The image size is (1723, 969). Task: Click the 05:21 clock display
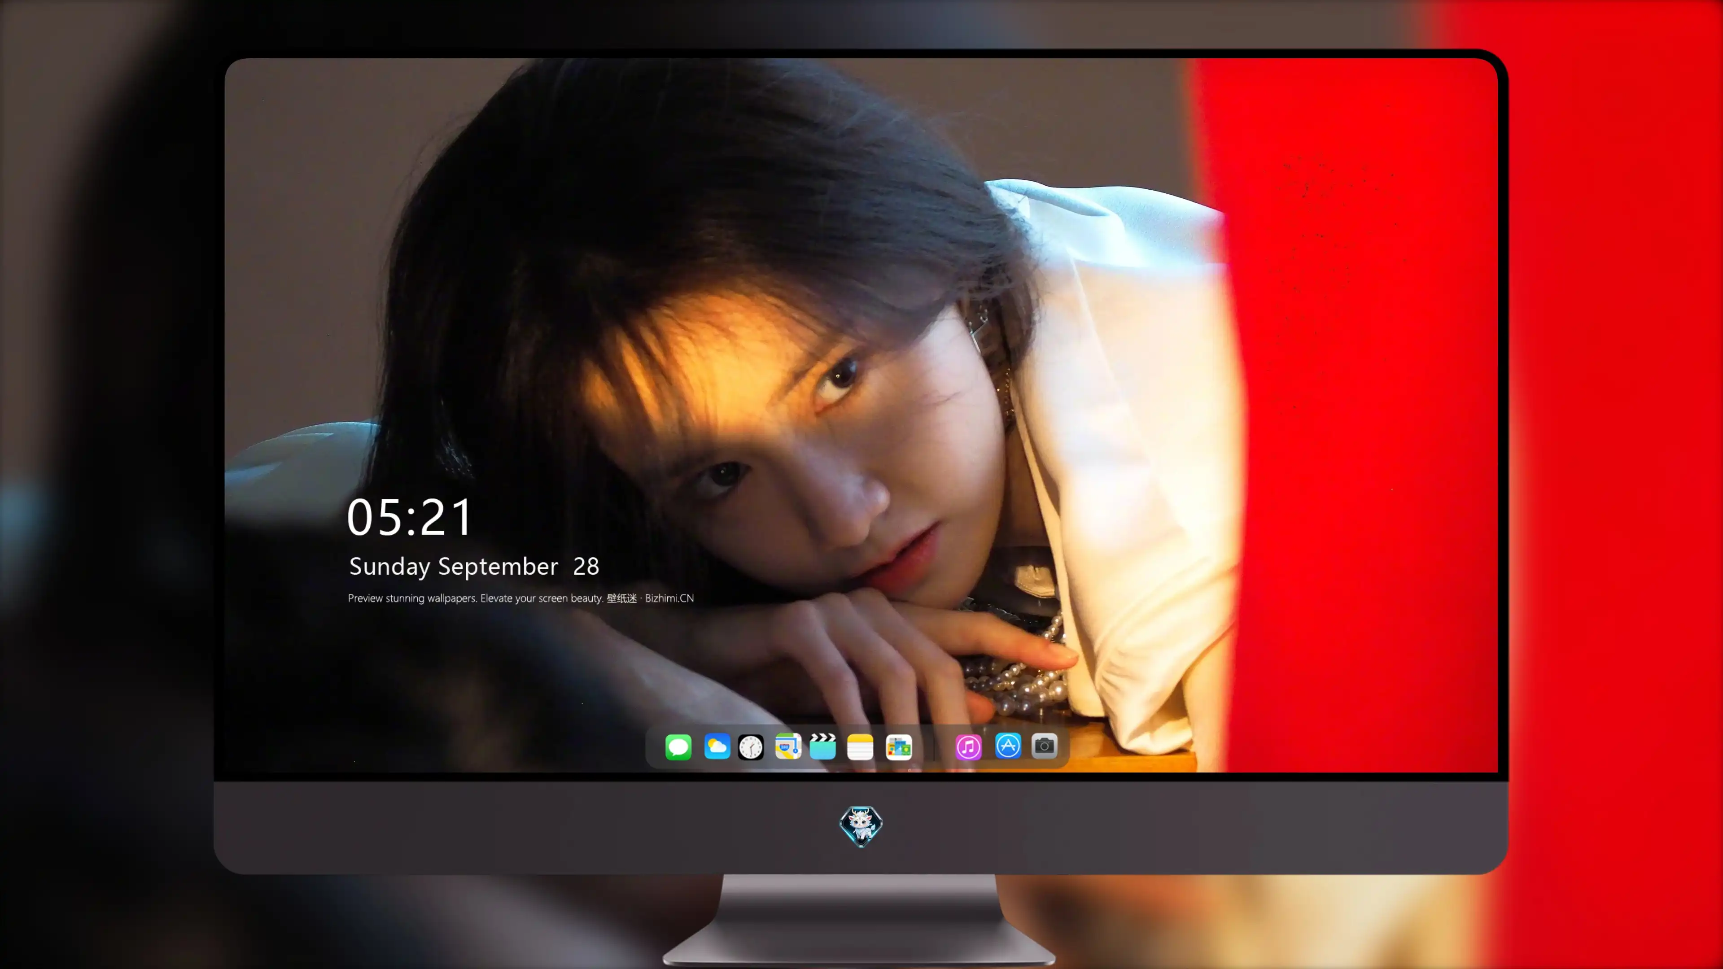click(x=409, y=517)
